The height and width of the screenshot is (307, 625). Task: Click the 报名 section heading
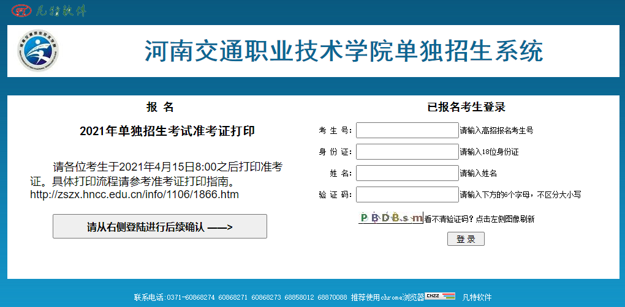click(x=160, y=107)
